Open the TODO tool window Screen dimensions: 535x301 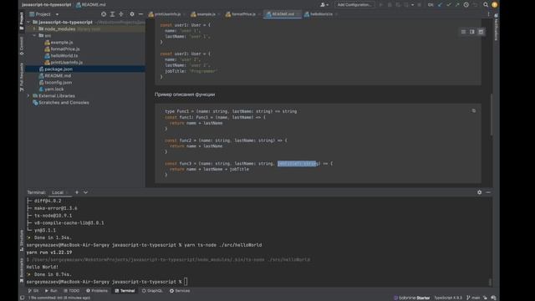point(72,291)
